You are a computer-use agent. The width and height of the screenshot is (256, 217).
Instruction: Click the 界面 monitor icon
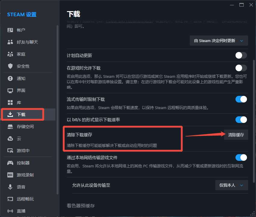point(10,90)
